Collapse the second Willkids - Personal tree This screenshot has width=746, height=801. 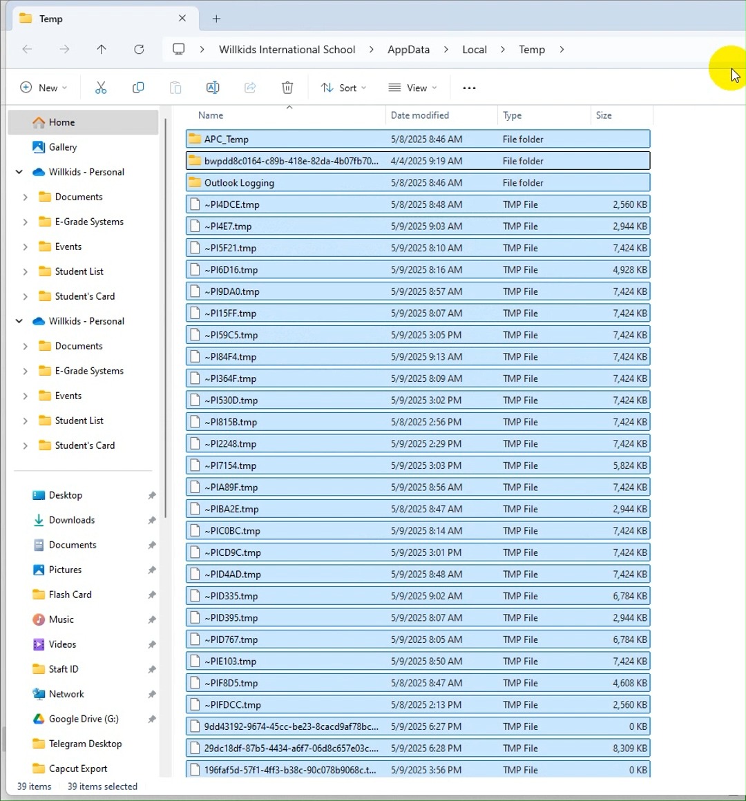[19, 321]
